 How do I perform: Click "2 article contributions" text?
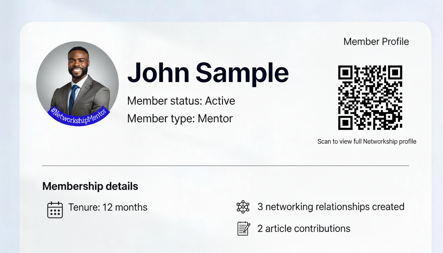click(304, 228)
